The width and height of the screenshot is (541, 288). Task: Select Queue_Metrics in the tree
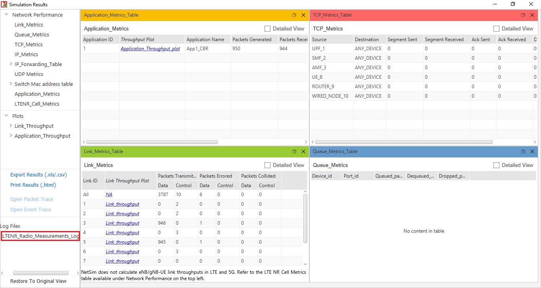[x=32, y=34]
